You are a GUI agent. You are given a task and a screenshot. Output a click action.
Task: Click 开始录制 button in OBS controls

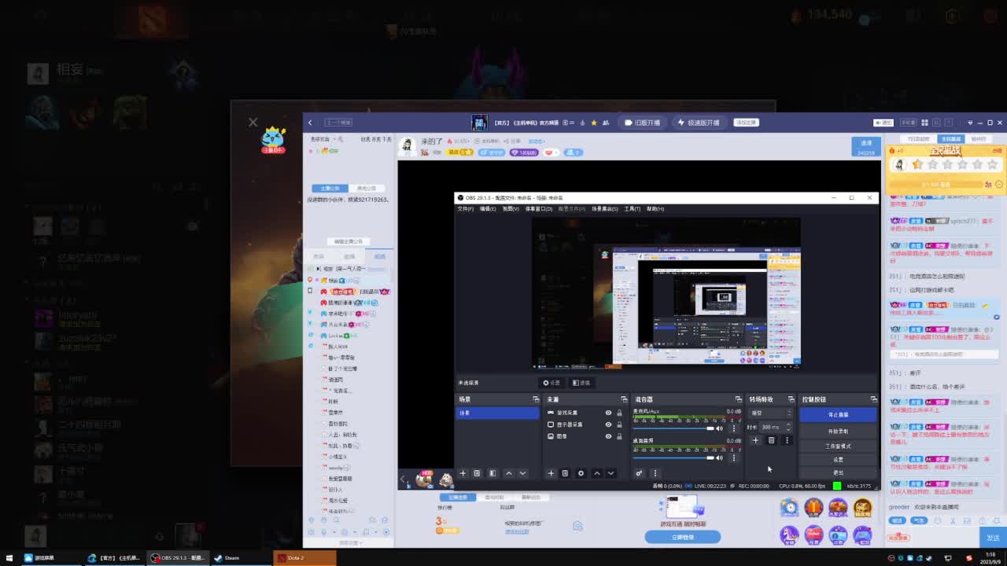click(838, 432)
